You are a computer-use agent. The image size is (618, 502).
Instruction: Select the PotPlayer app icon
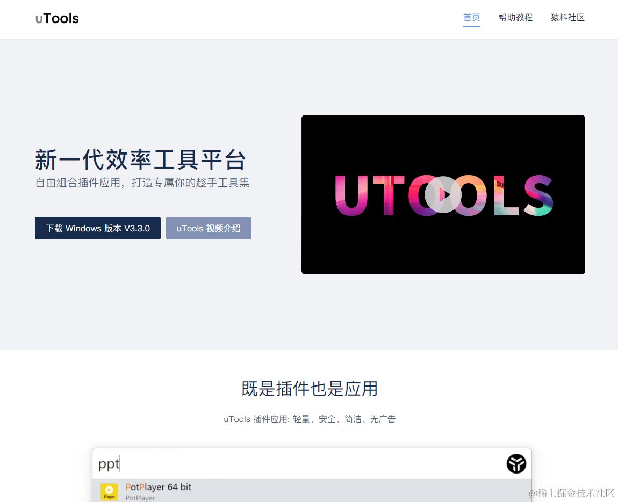[x=109, y=492]
